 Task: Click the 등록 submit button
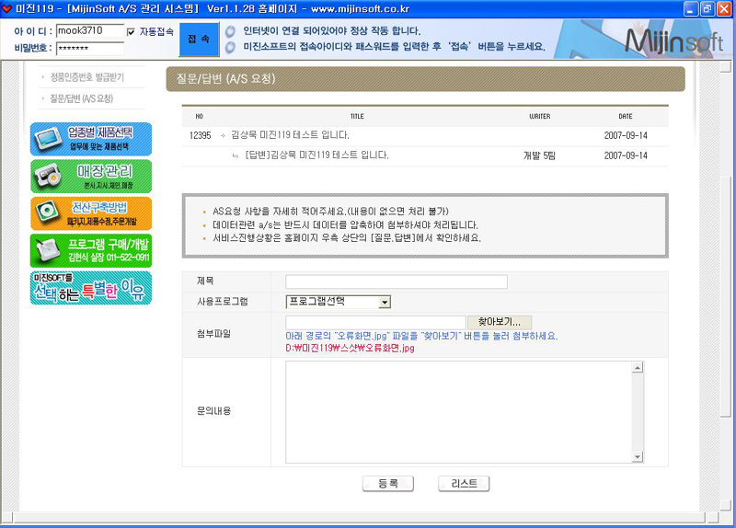pos(388,484)
